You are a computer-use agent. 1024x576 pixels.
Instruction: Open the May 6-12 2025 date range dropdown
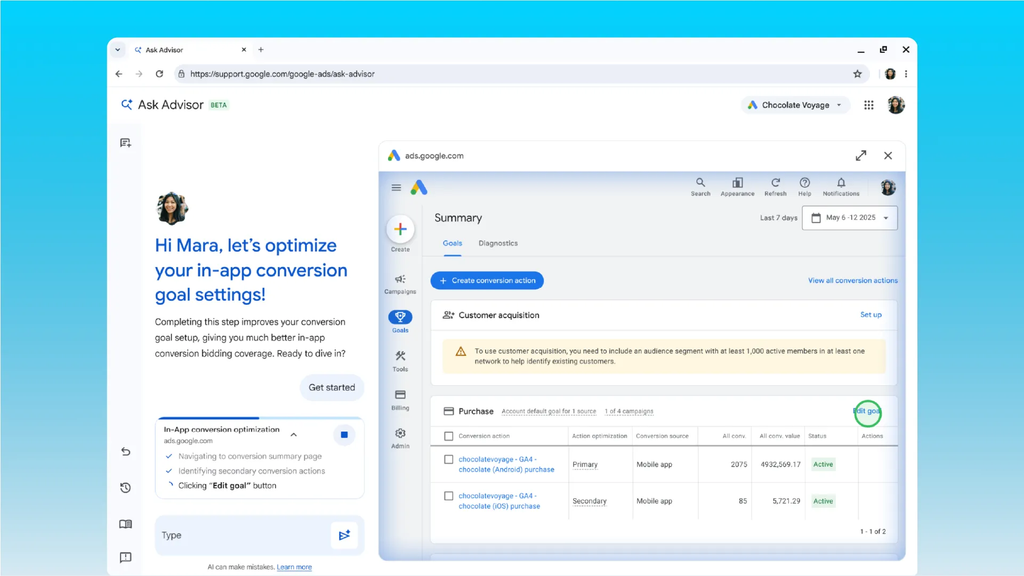point(850,217)
